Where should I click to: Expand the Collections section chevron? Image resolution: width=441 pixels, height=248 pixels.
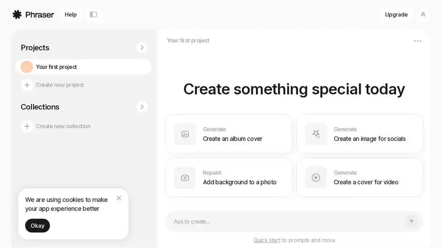click(x=142, y=107)
